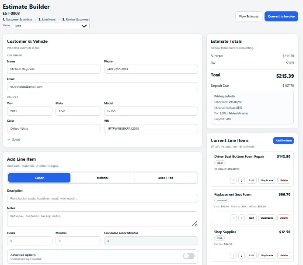The image size is (303, 265).
Task: Click the Material markup 35% text
Action: [228, 108]
